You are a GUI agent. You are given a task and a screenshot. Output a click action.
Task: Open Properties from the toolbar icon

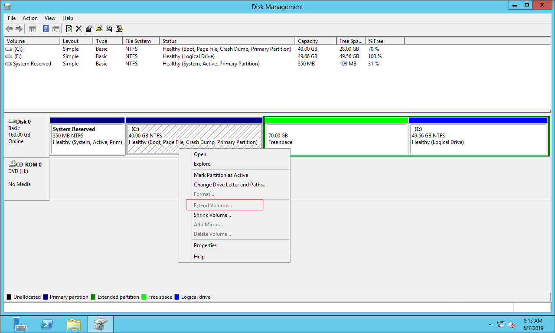click(x=89, y=29)
